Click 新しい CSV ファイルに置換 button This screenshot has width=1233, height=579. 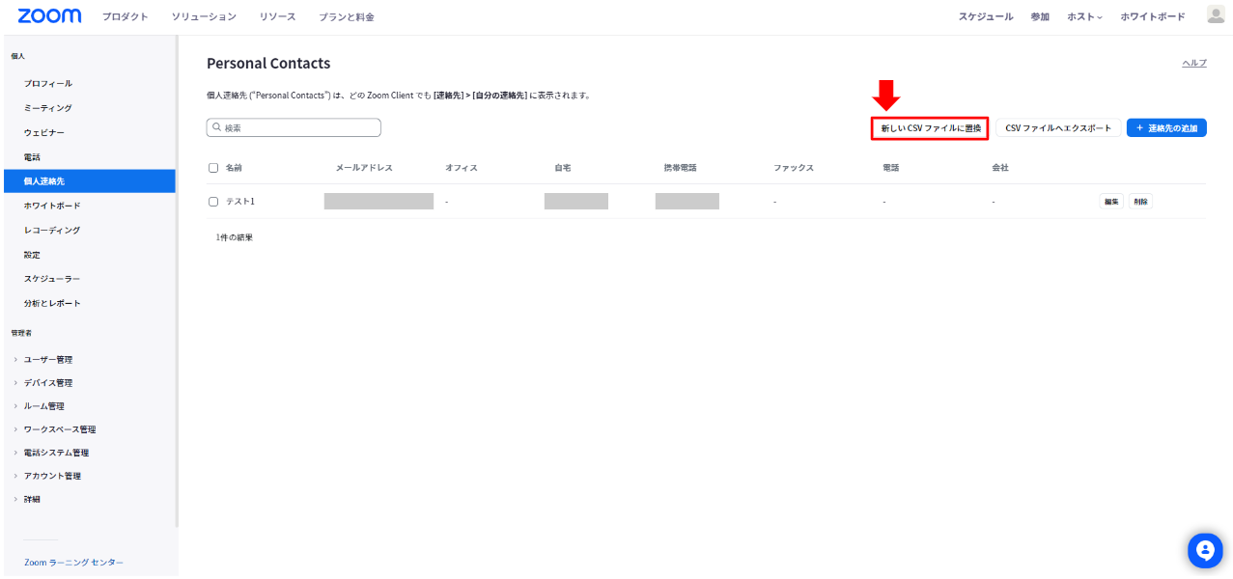[x=930, y=128]
